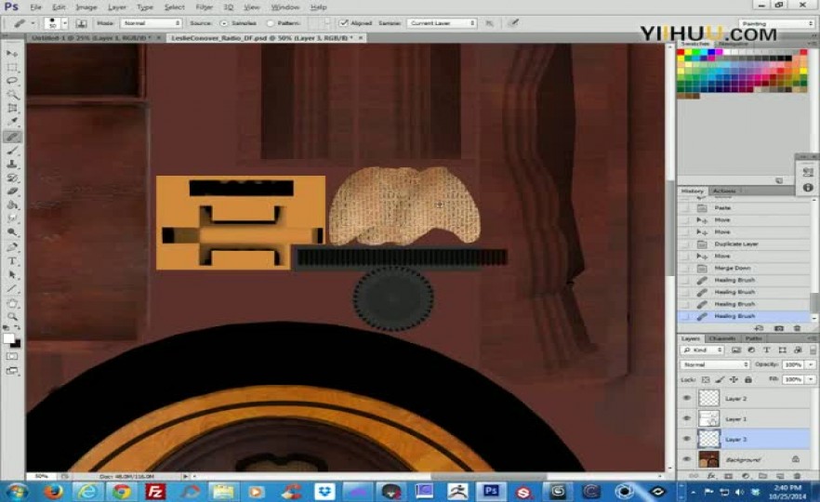This screenshot has height=502, width=820.
Task: Select the Eraser tool
Action: click(x=12, y=192)
